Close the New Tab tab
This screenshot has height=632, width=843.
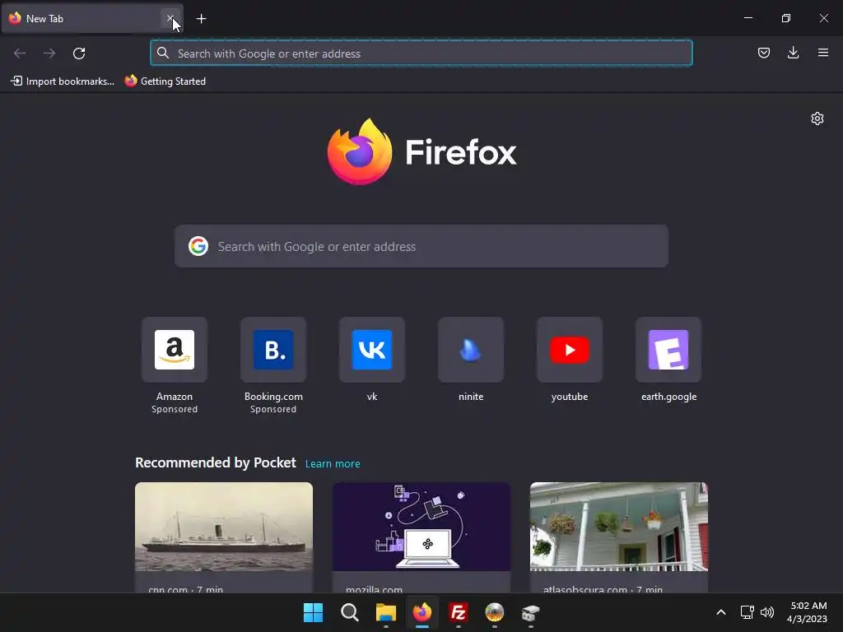click(x=170, y=18)
